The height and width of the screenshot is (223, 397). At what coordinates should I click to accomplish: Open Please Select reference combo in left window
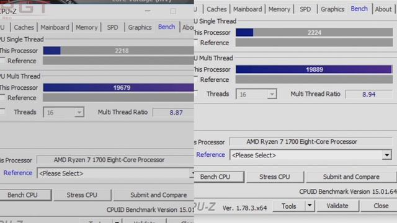coord(115,173)
